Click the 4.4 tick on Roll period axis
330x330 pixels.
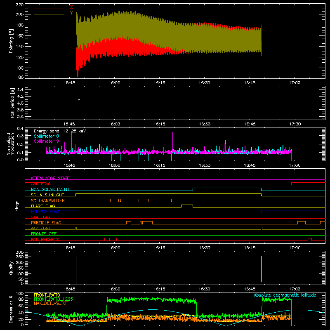click(20, 90)
